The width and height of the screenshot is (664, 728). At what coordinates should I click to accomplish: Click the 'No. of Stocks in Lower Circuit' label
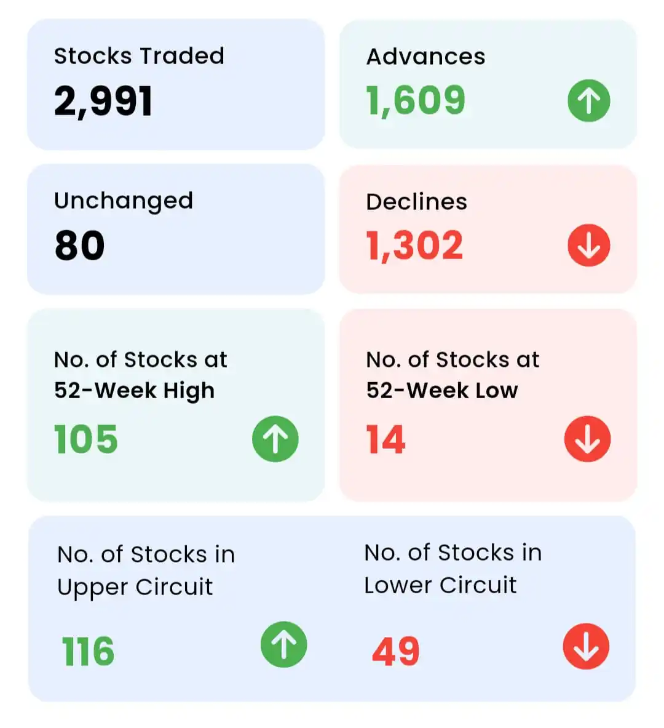tap(453, 569)
